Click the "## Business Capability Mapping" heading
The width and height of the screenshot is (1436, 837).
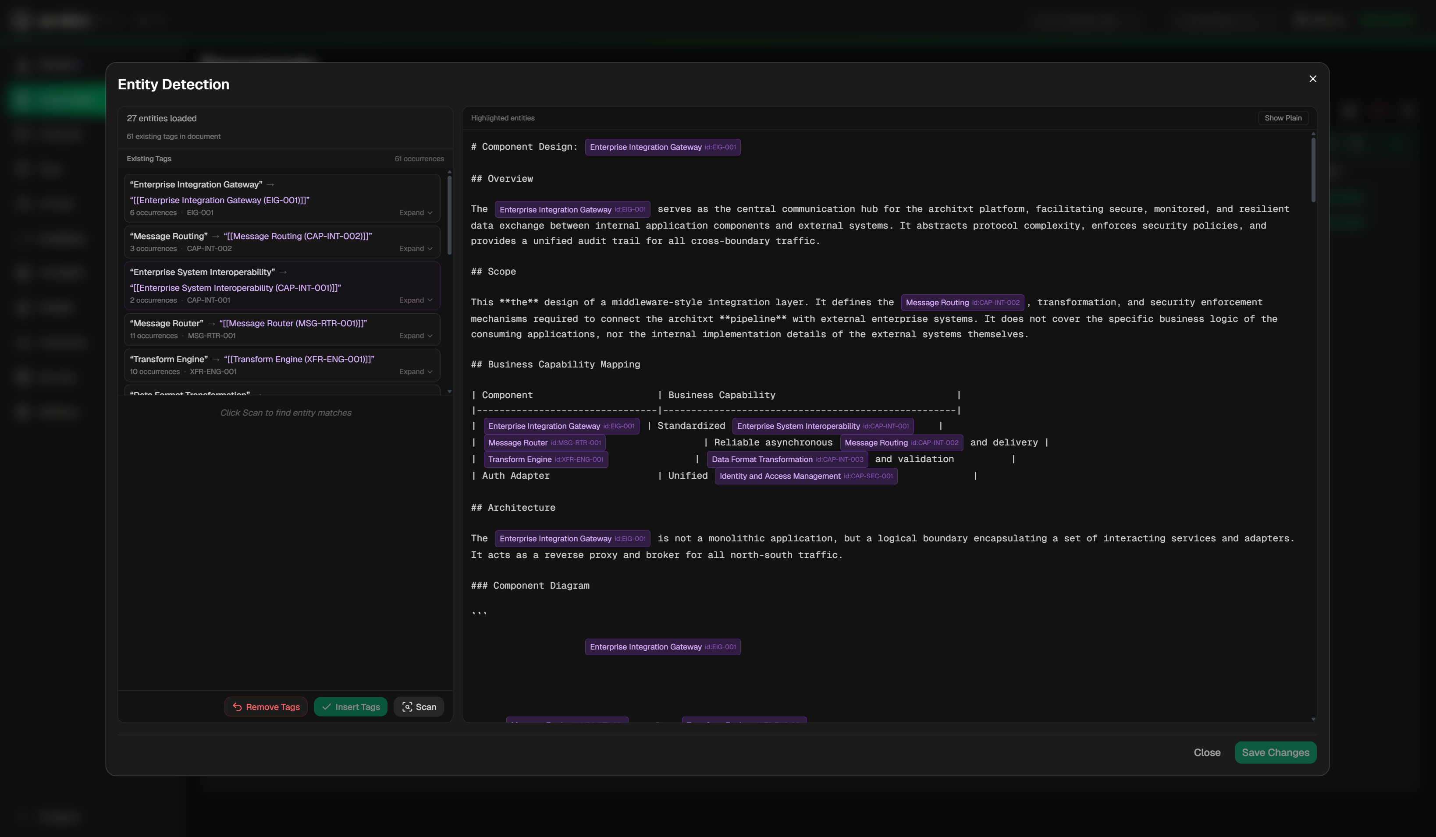tap(555, 364)
